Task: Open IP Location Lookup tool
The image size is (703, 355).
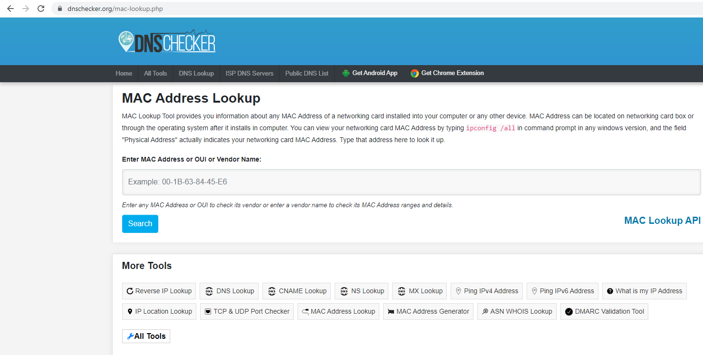Action: pos(159,311)
